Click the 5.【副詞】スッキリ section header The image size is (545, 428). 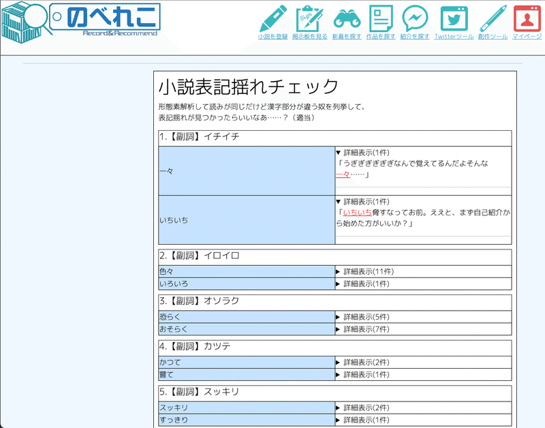(335, 393)
